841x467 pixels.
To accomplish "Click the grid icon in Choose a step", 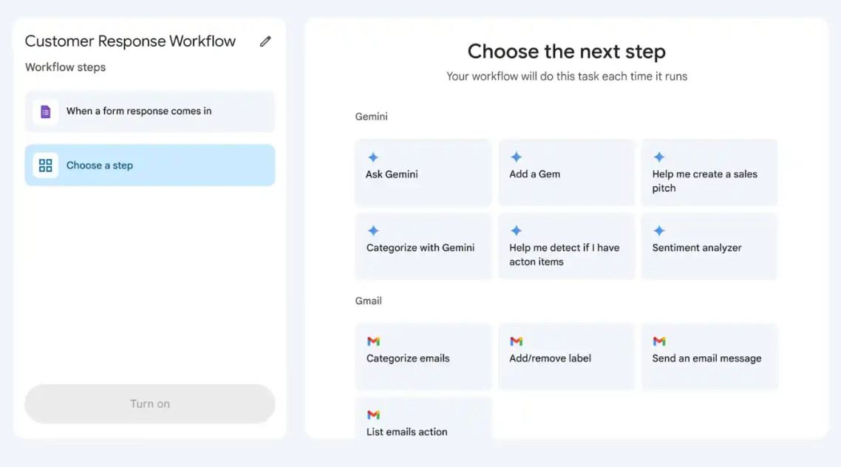I will (x=46, y=165).
